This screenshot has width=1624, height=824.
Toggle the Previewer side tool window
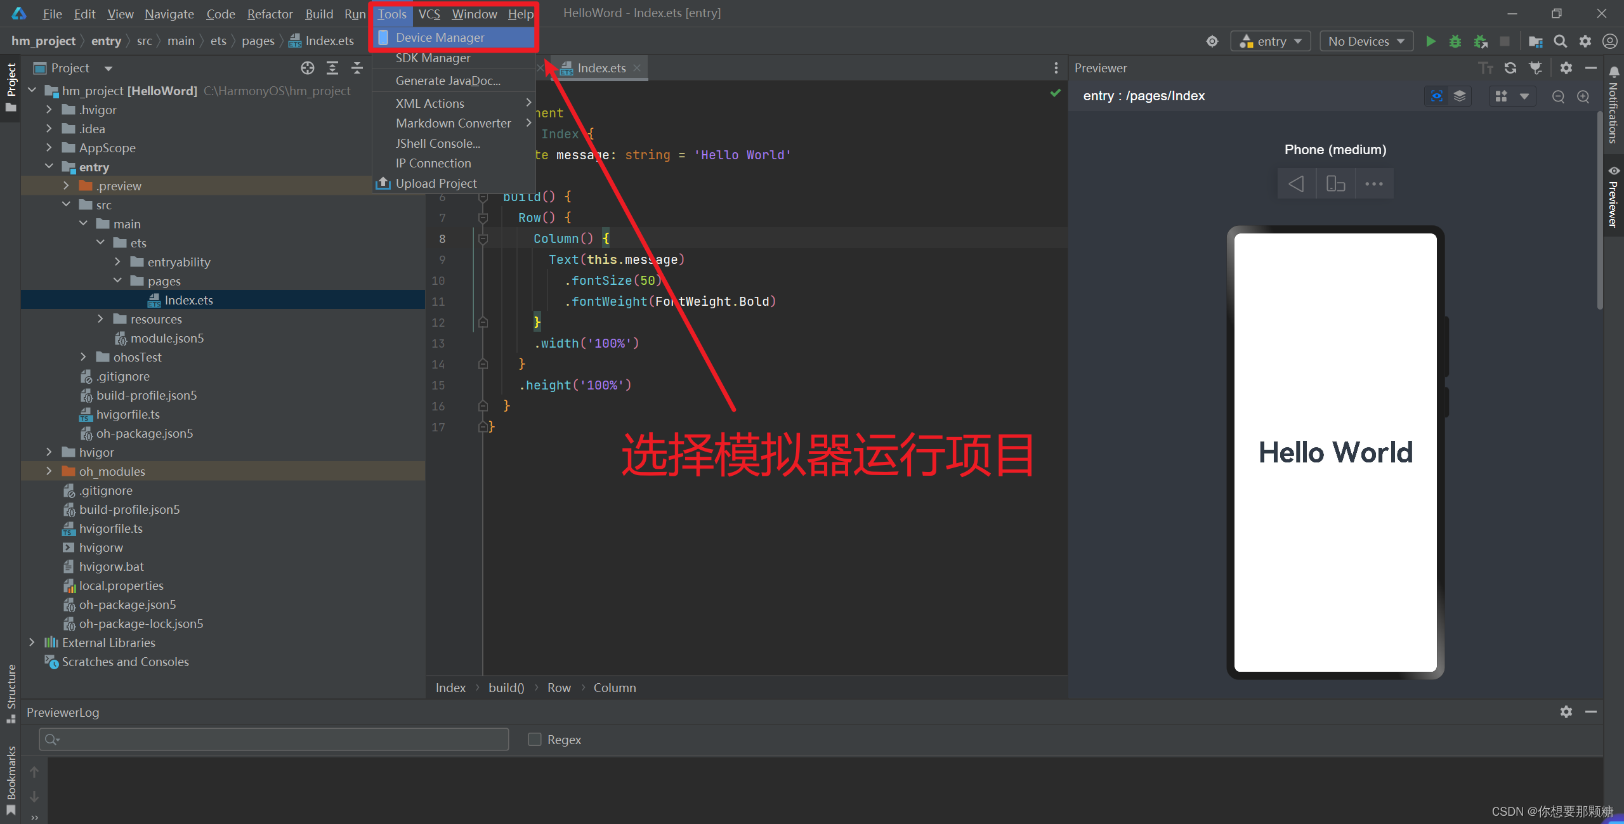click(x=1613, y=197)
